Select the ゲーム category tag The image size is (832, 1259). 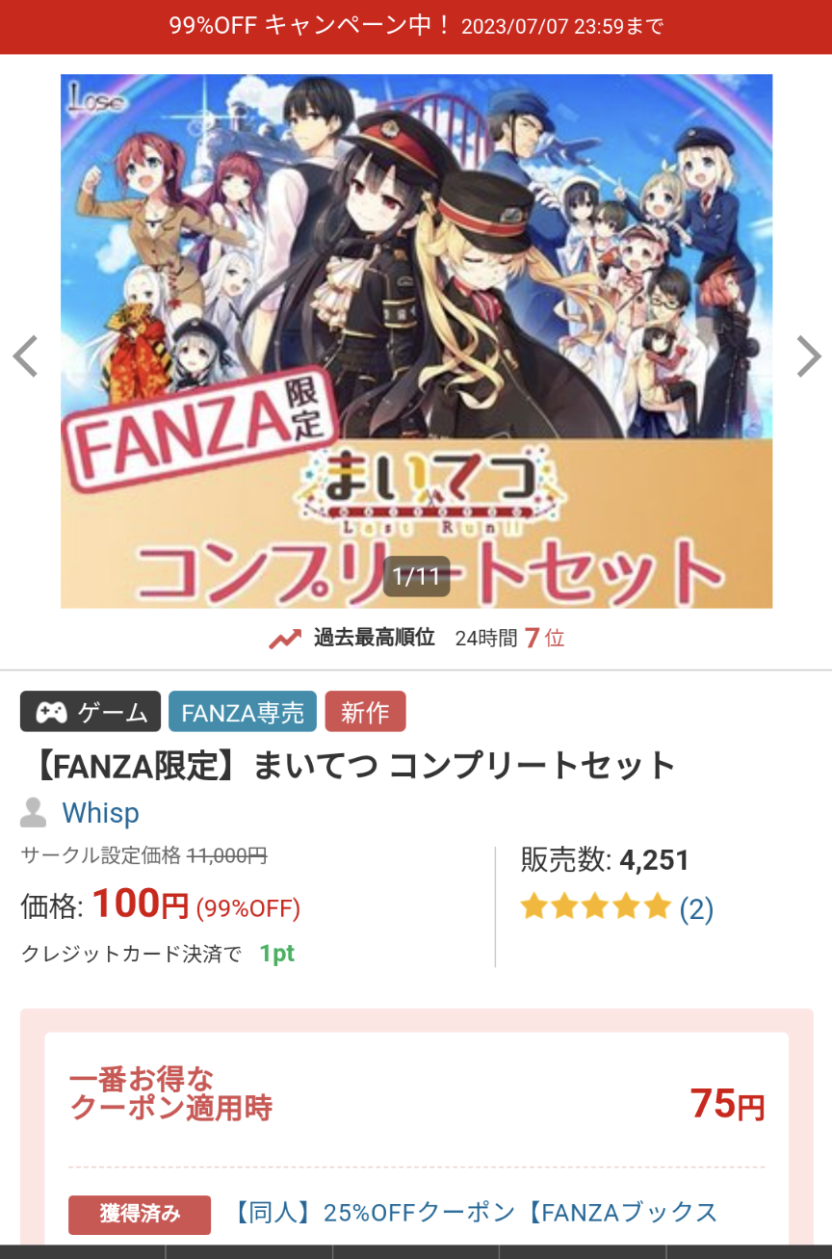pos(91,712)
